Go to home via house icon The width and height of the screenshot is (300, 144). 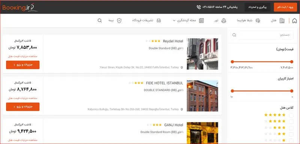coord(294,21)
